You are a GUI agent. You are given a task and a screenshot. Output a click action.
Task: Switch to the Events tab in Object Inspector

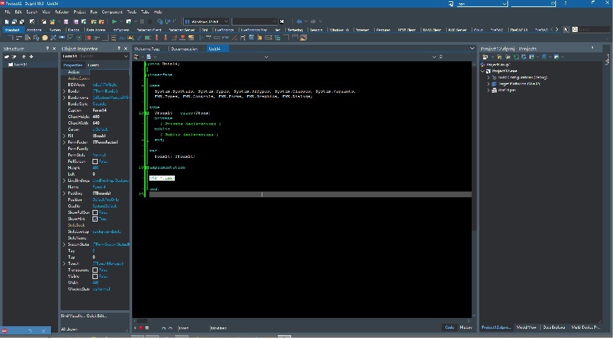(x=93, y=65)
